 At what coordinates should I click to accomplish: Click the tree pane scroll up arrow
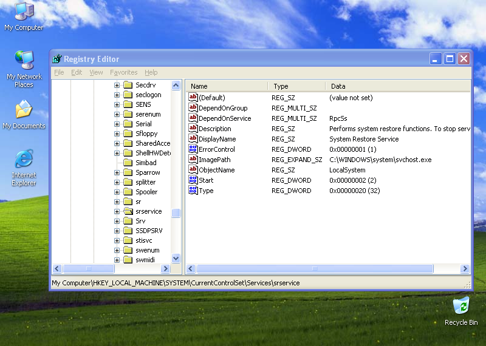176,85
